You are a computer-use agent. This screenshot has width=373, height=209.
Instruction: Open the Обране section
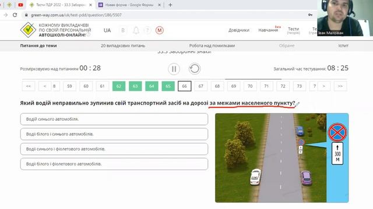point(287,45)
